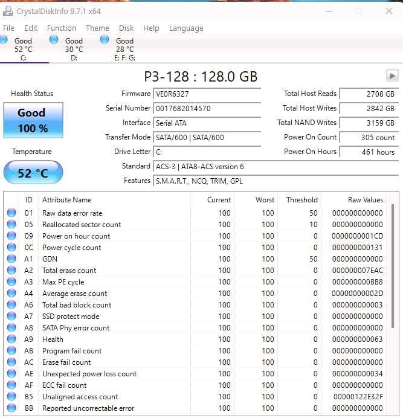Click the blue status orb for E: F: G:
This screenshot has height=418, width=403.
105,40
